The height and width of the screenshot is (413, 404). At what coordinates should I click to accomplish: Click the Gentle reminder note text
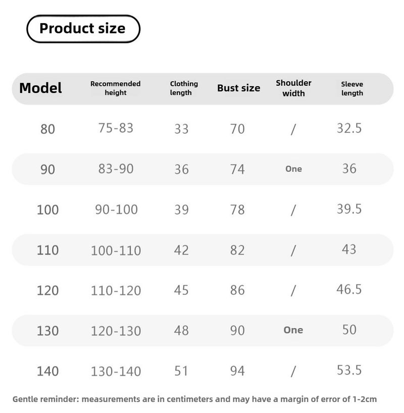(x=194, y=399)
